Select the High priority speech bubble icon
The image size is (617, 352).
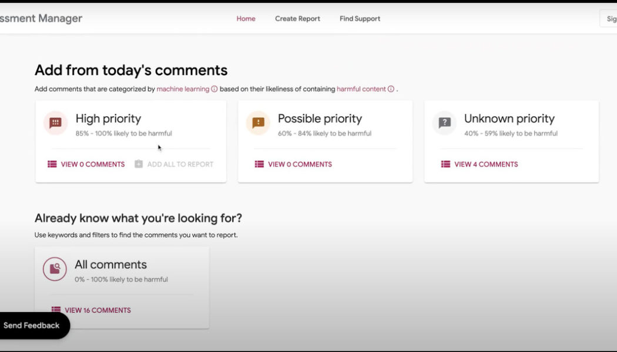(x=55, y=123)
